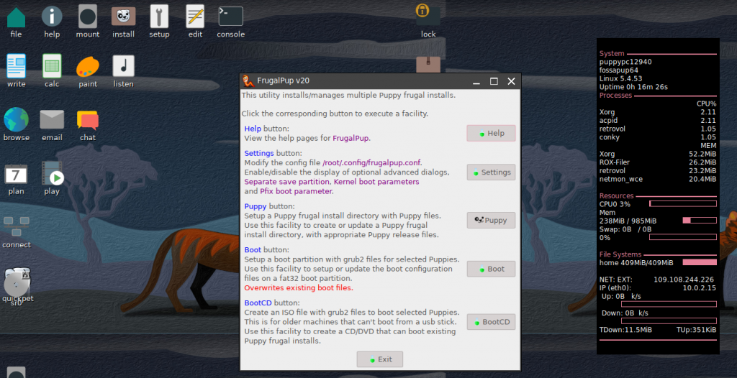This screenshot has height=378, width=737.
Task: Click the external IP '109.108.244.226'
Action: [x=684, y=280]
